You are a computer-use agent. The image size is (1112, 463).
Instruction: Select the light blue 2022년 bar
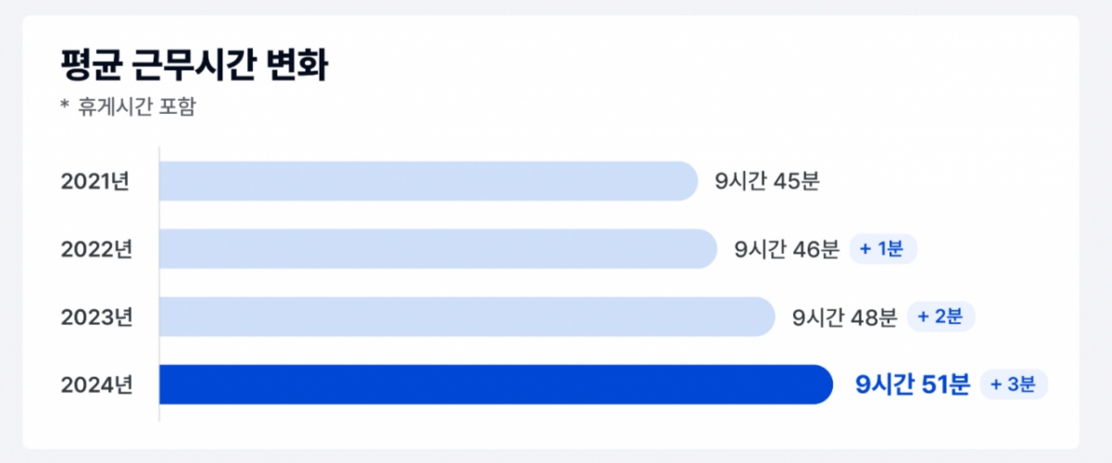(x=438, y=248)
